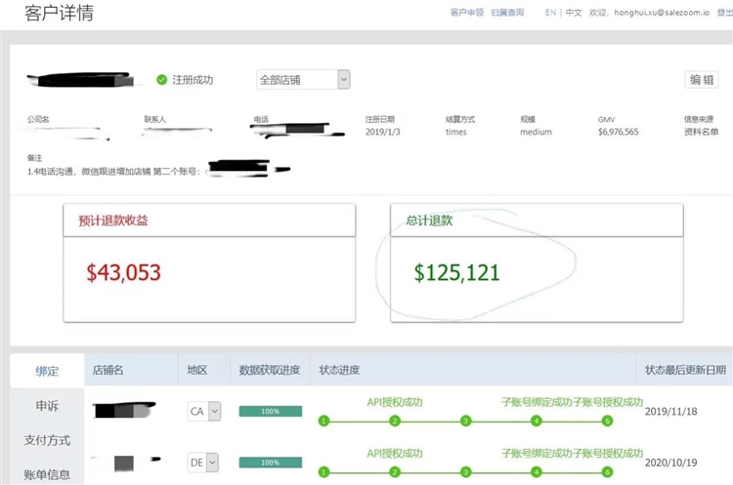Click the 2020/10/19 update date
The width and height of the screenshot is (733, 485).
670,463
